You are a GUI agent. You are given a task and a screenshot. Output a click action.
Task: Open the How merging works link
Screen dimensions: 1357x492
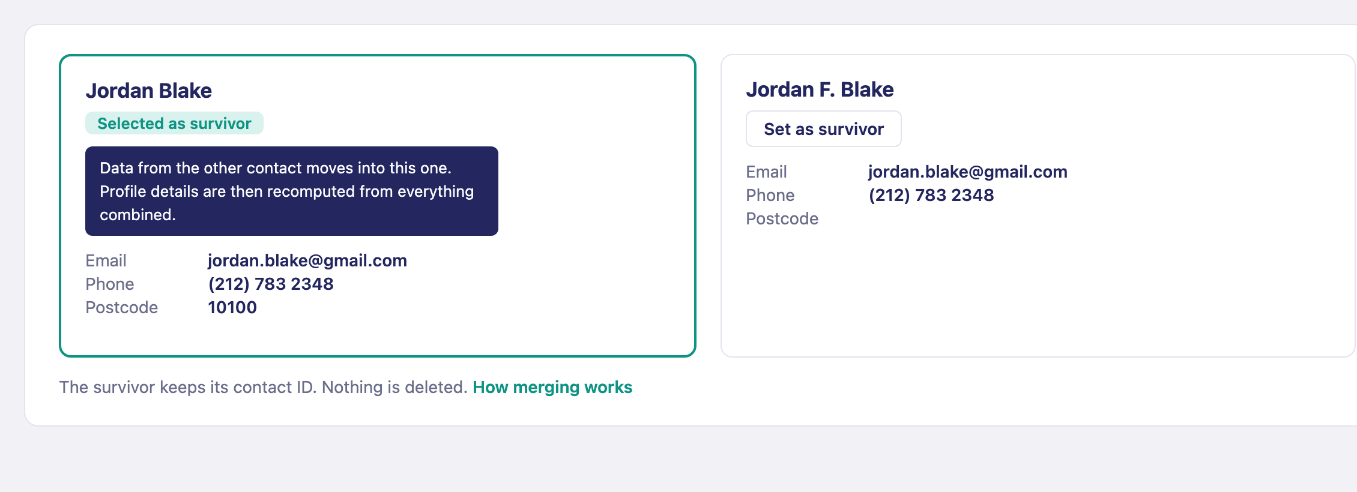click(x=552, y=387)
